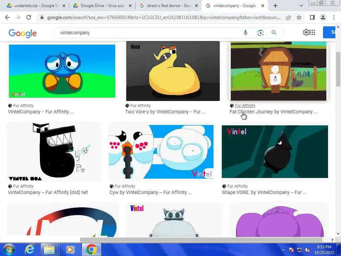341x256 pixels.
Task: Go back with the browser back arrow
Action: (7, 17)
